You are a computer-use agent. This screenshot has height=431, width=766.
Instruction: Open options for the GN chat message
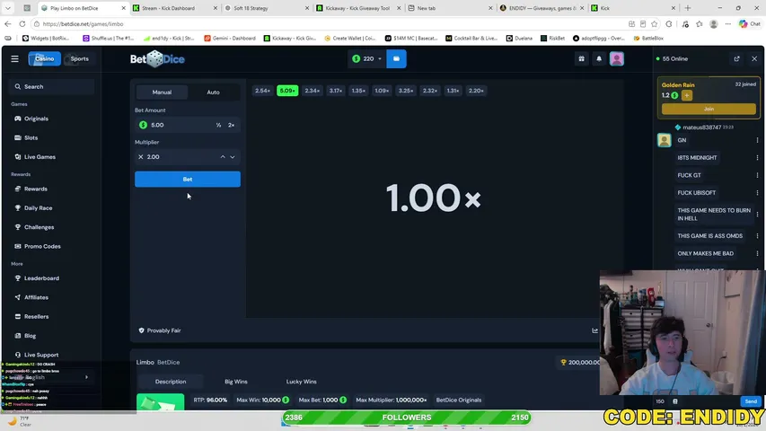coord(757,140)
